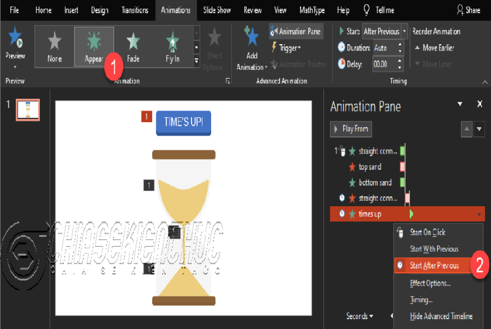
Task: Collapse the ribbon with the caret
Action: tap(485, 82)
